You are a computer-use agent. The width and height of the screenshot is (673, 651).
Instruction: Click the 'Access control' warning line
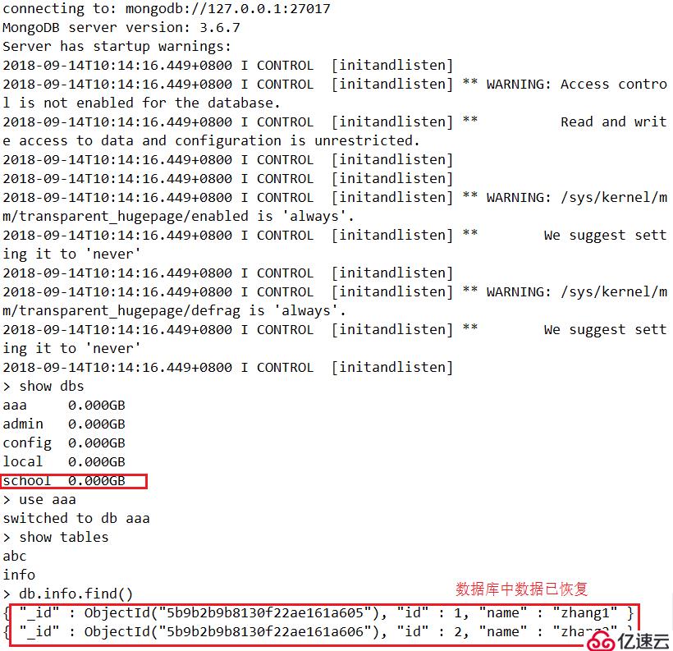(335, 94)
